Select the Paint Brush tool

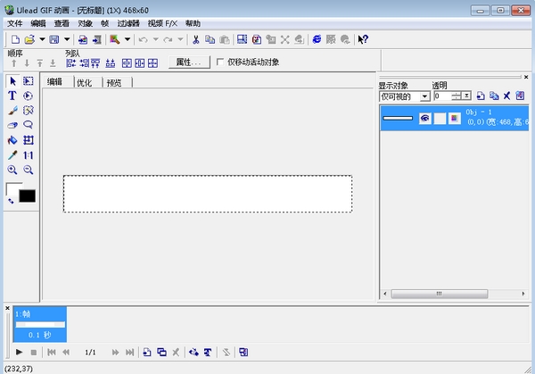[x=12, y=111]
